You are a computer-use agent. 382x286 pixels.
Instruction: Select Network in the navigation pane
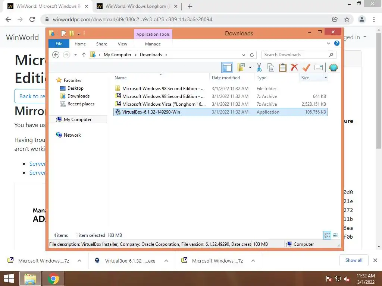pyautogui.click(x=72, y=135)
